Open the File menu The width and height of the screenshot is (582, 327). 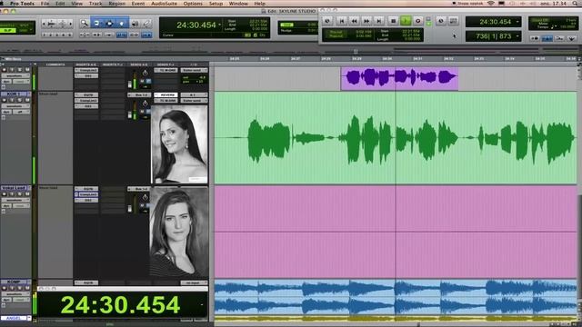(x=45, y=4)
